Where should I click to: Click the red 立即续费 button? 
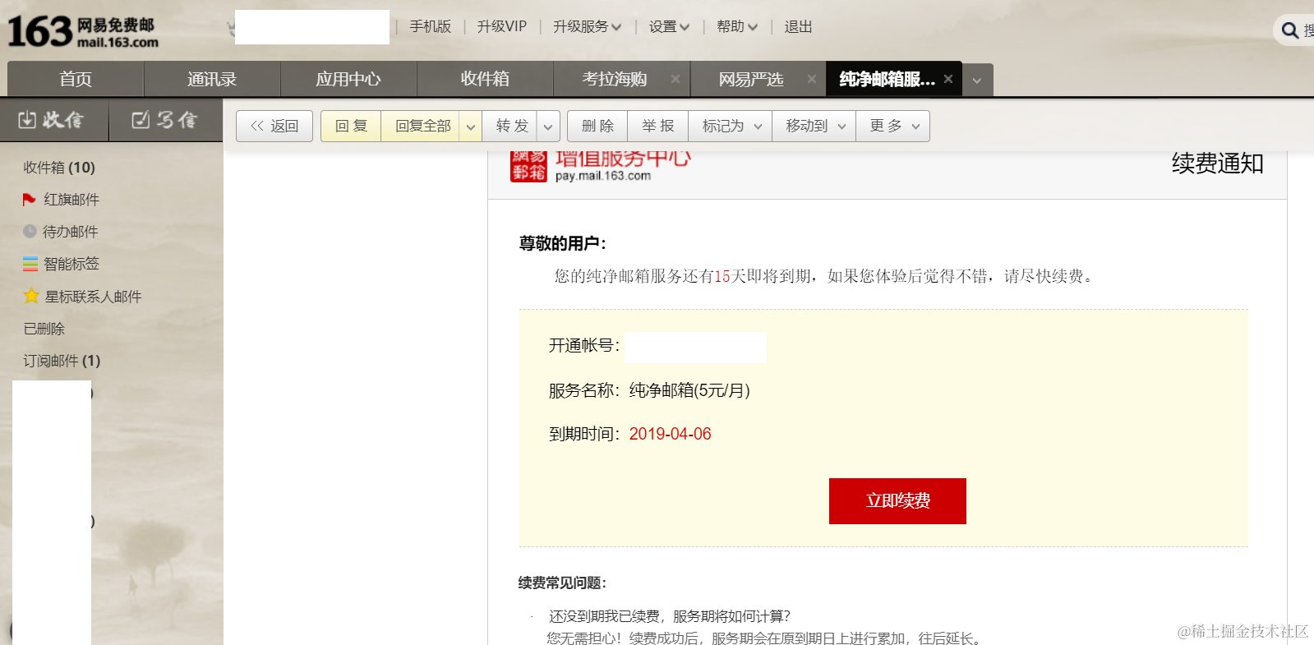(897, 501)
